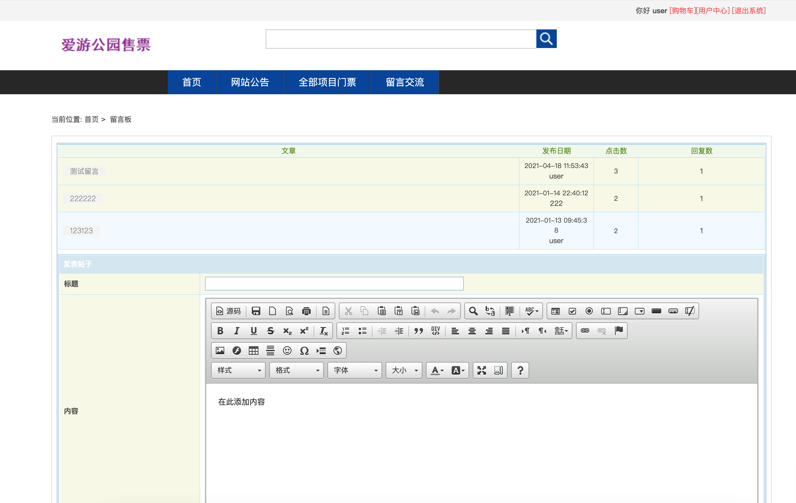This screenshot has height=503, width=796.
Task: Open the 格式 paragraph format dropdown
Action: (296, 370)
